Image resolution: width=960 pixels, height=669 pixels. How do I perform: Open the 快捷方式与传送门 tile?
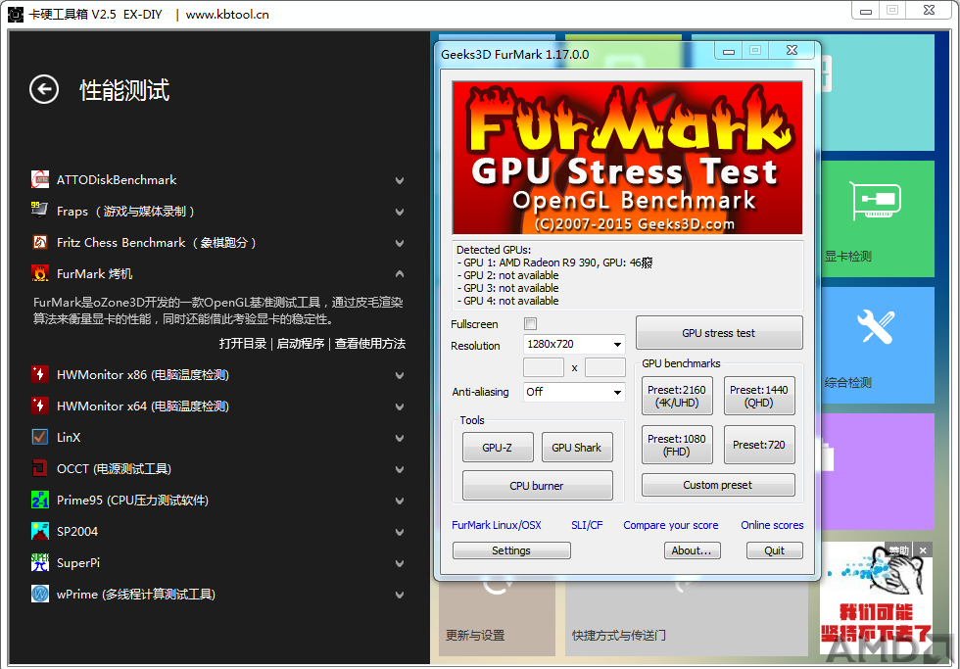click(x=687, y=618)
